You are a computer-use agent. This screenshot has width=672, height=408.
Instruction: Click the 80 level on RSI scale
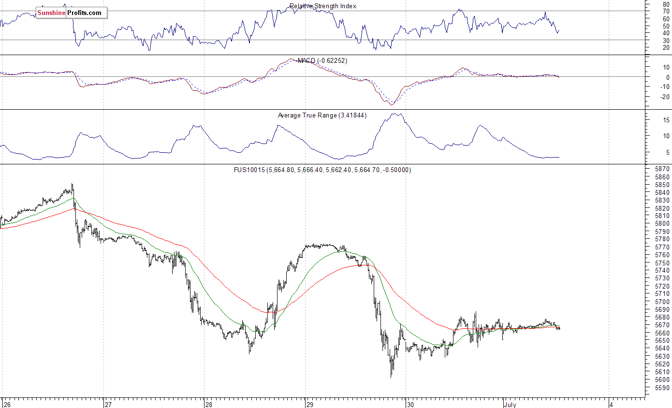[x=666, y=4]
